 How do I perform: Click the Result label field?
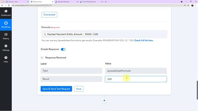point(71,79)
